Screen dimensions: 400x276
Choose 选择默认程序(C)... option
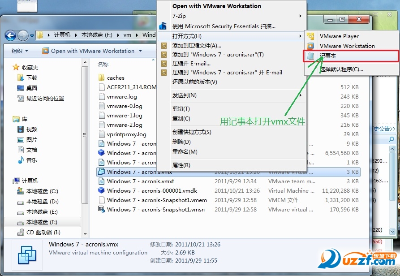341,69
